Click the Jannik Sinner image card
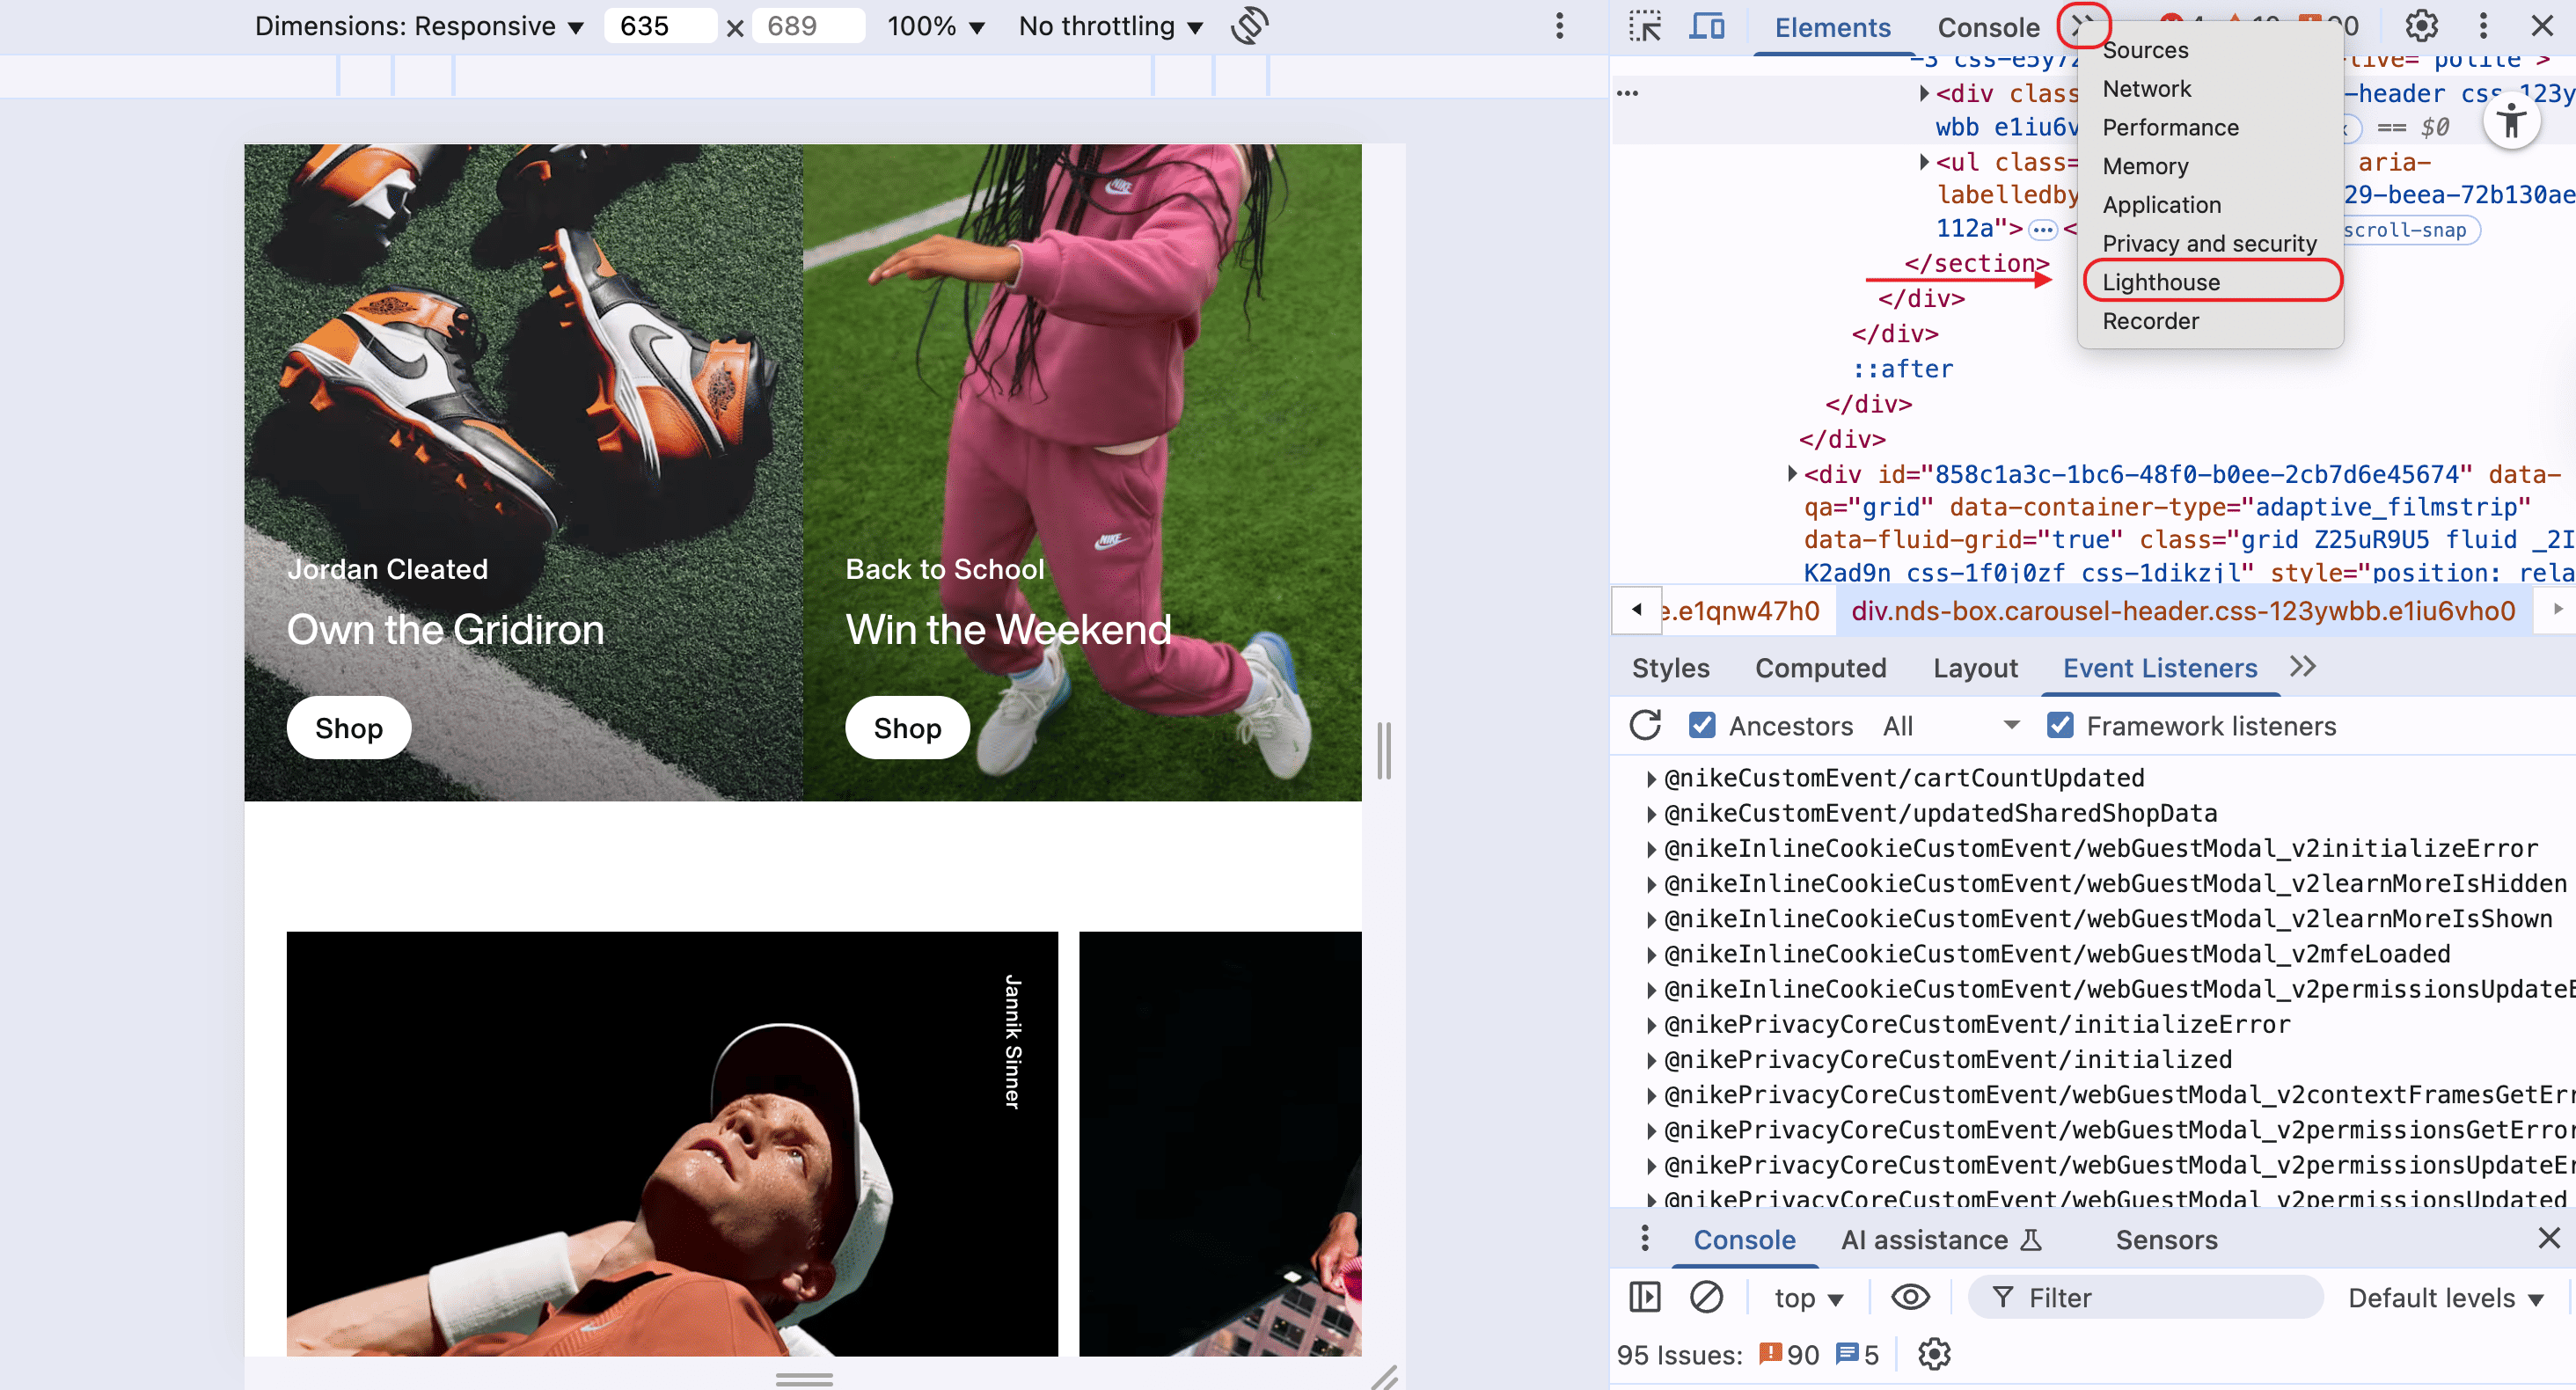Screen dimensions: 2576x1390 [672, 1143]
